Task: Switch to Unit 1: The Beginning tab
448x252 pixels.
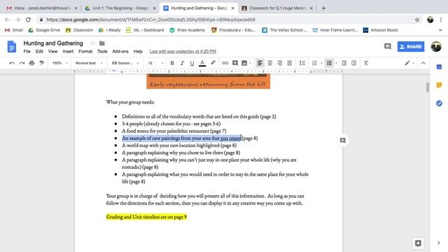Action: pos(120,8)
